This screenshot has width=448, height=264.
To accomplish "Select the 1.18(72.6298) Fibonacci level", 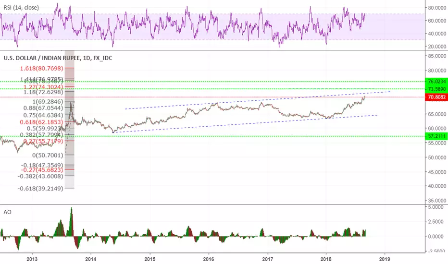I will click(43, 92).
